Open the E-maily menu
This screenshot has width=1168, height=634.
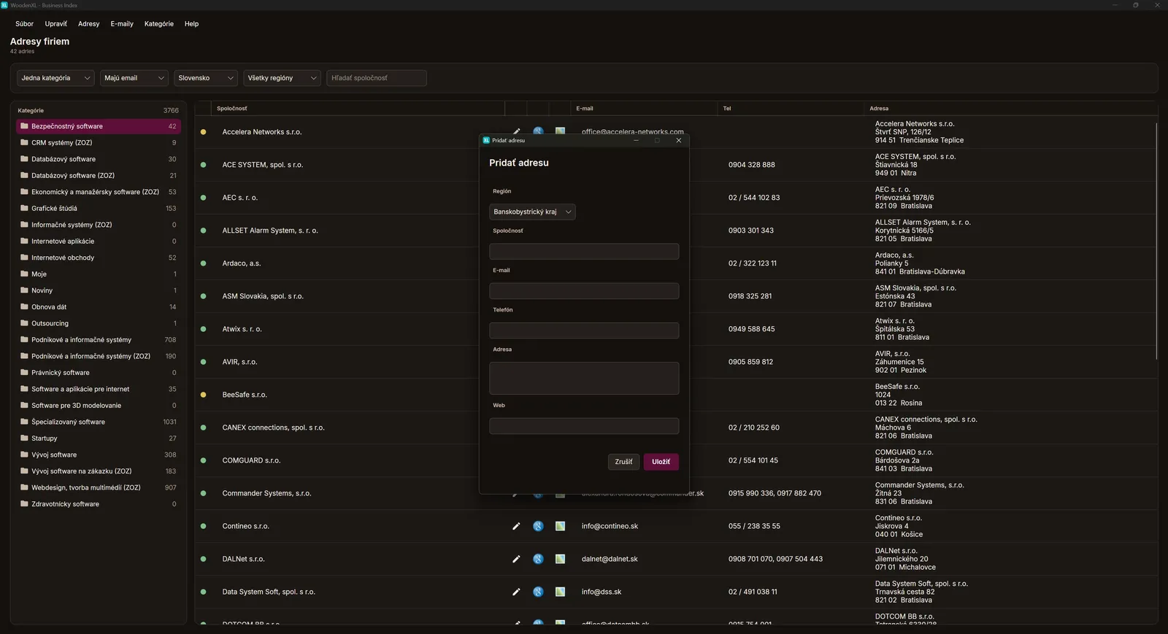coord(122,24)
